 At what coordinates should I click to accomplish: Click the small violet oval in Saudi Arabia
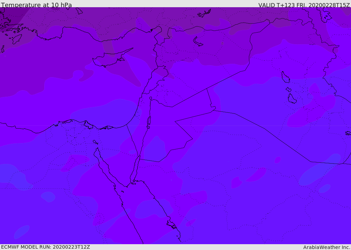tap(278, 160)
